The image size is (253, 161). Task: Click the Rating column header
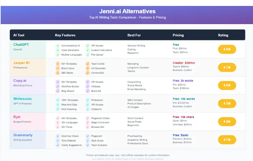(223, 35)
